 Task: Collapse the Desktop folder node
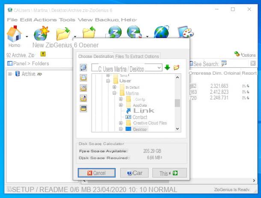121,129
